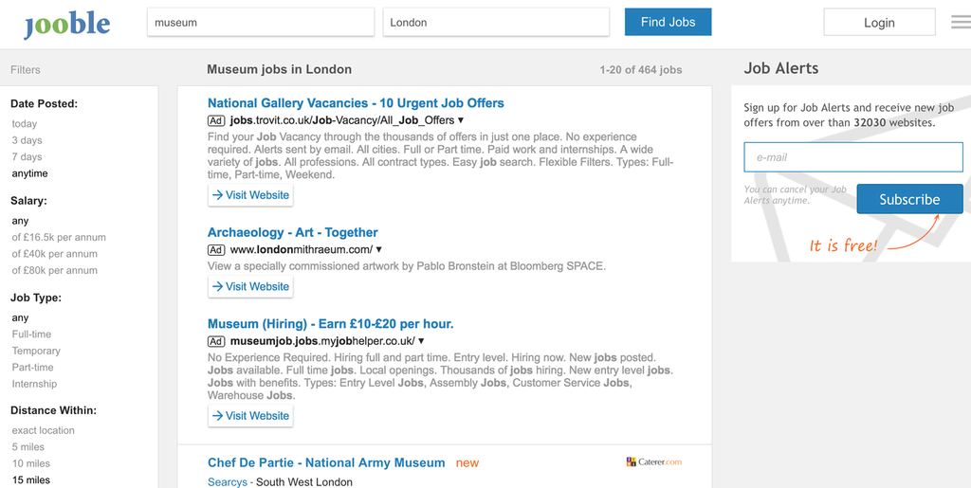Open National Gallery Vacancies ad title
Viewport: 971px width, 488px height.
pyautogui.click(x=356, y=103)
